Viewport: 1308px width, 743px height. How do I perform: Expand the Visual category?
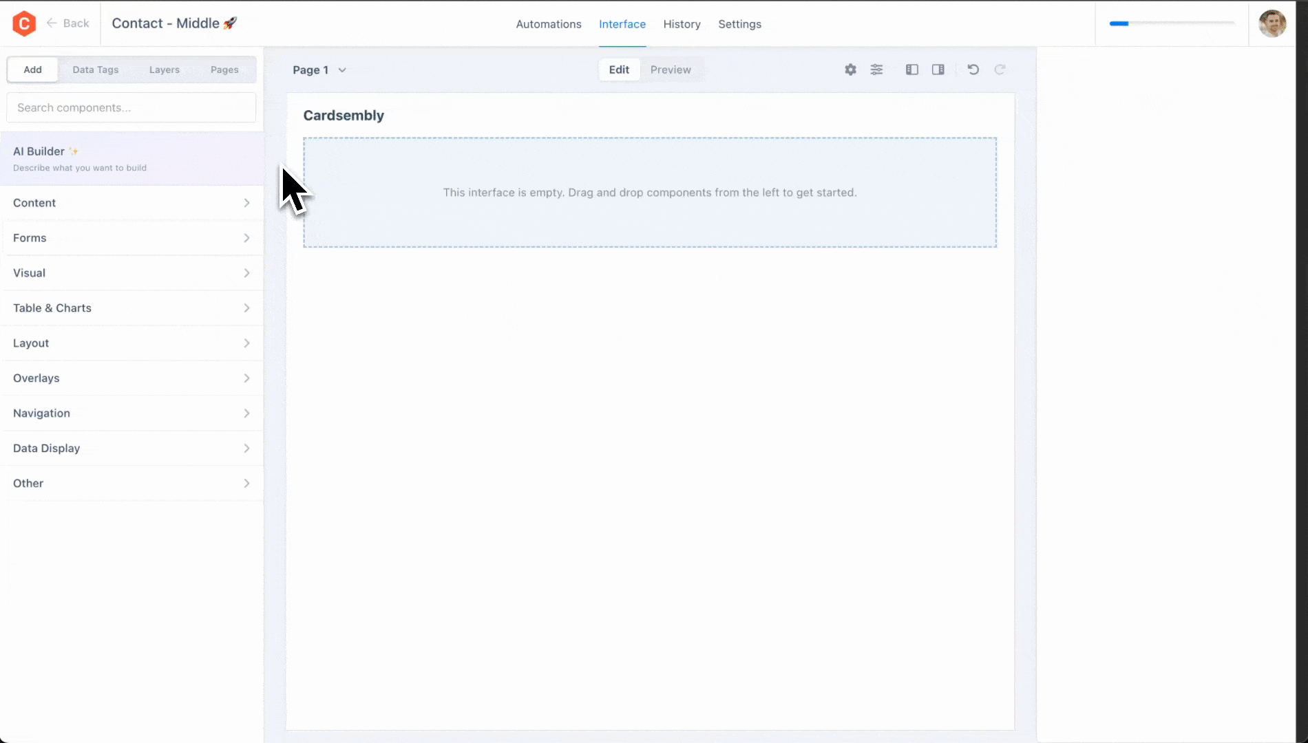coord(131,273)
